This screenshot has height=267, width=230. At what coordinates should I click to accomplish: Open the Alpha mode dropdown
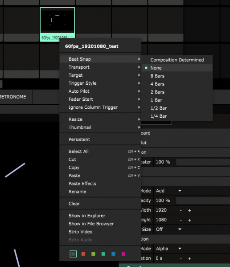(x=168, y=249)
